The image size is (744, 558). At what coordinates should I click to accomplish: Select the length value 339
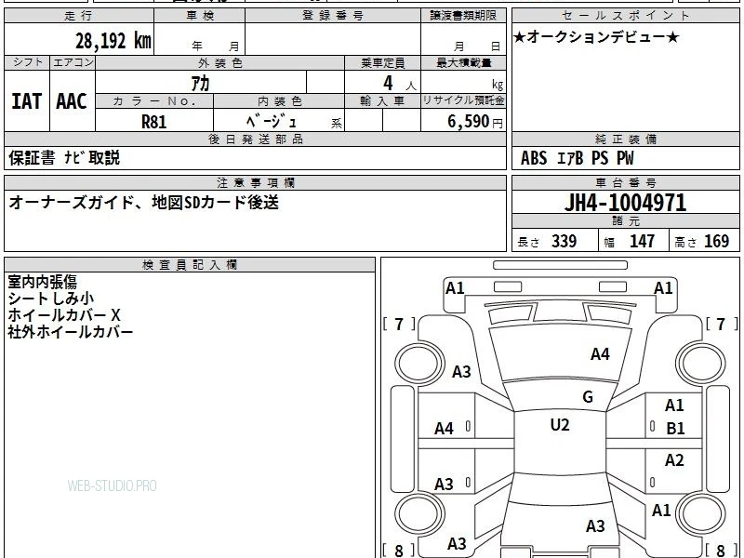[x=565, y=241]
